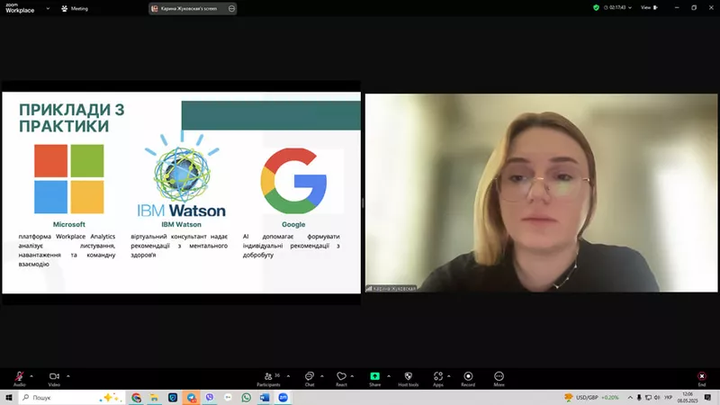Open notification center icon
The width and height of the screenshot is (720, 405).
point(707,398)
